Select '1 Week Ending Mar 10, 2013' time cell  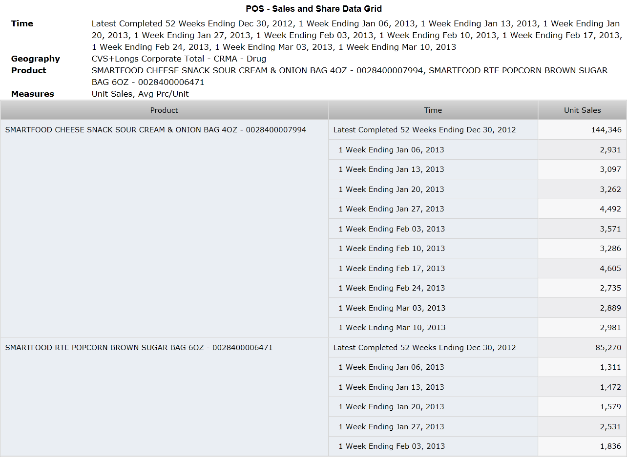(433, 327)
